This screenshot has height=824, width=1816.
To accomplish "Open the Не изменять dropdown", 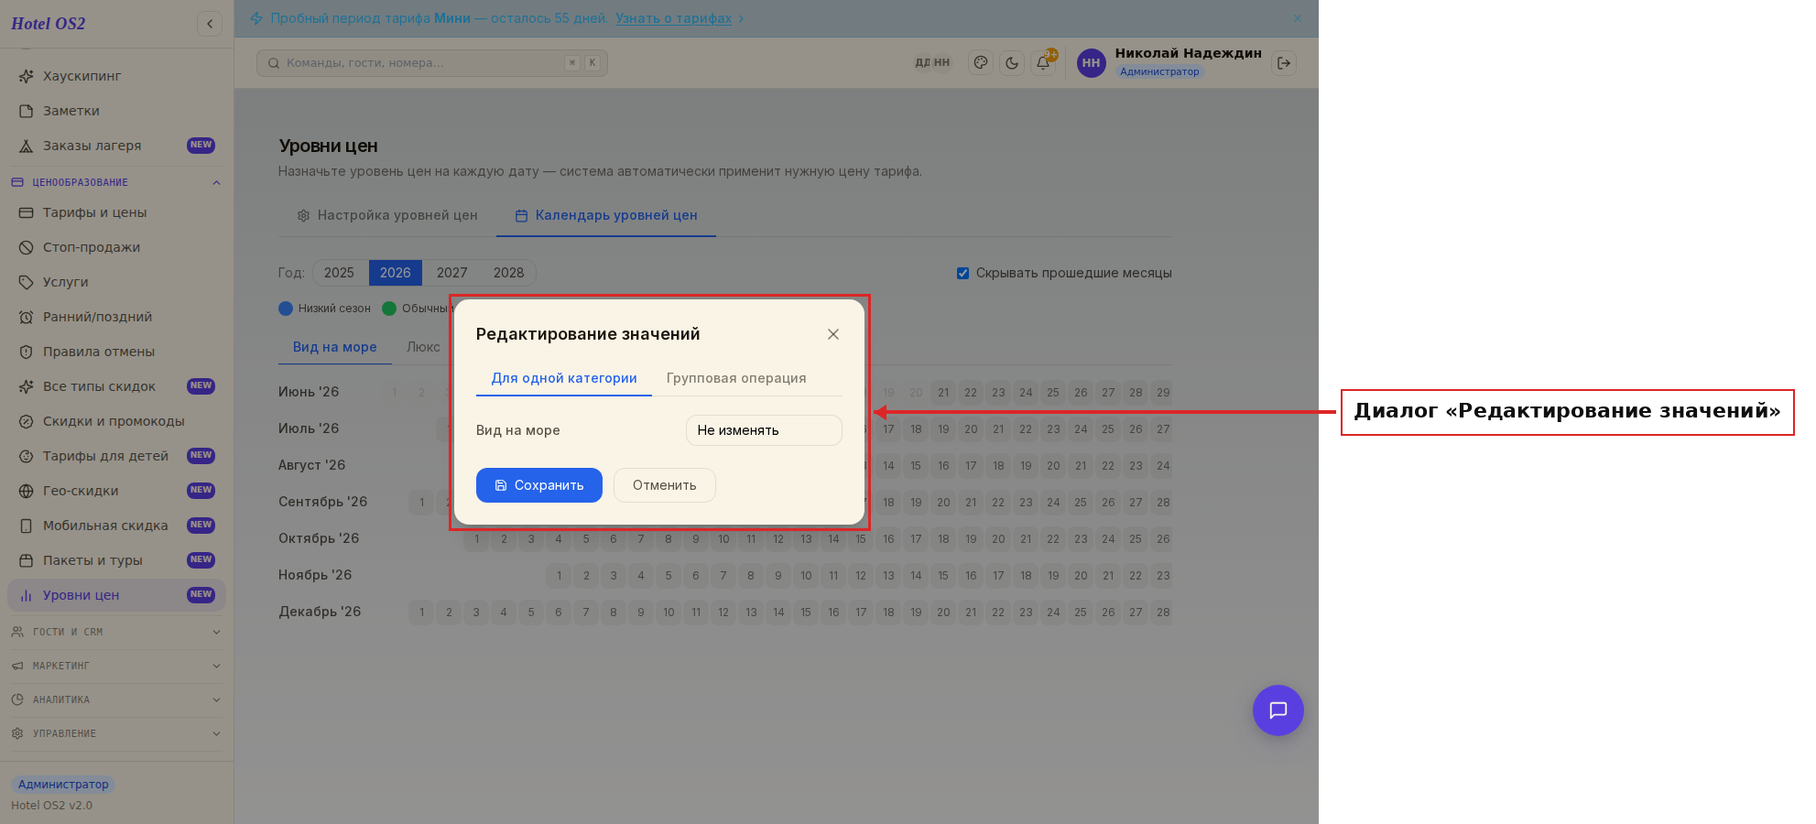I will pyautogui.click(x=764, y=430).
